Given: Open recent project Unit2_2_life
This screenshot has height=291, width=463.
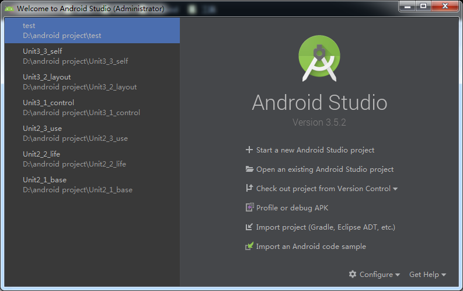Looking at the screenshot, I should pyautogui.click(x=92, y=159).
